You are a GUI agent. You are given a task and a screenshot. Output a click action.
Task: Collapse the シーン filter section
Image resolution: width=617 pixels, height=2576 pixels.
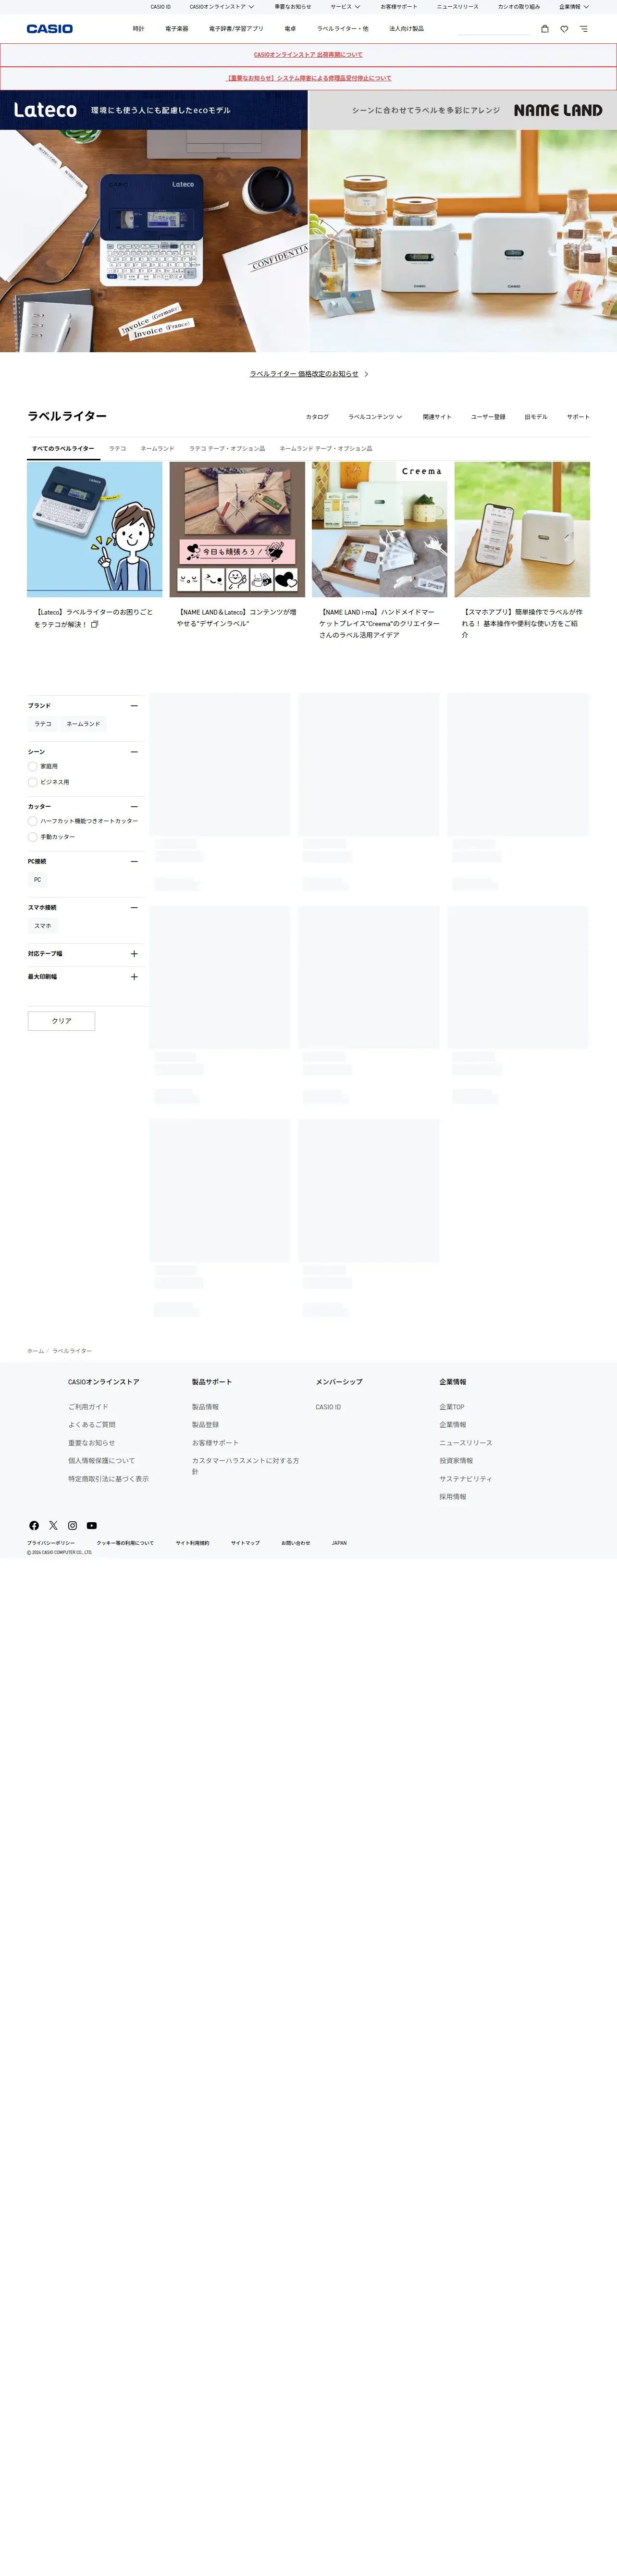click(x=134, y=752)
